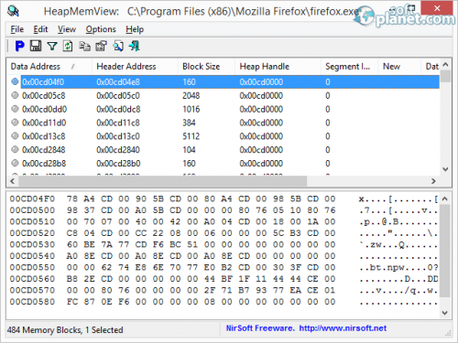
Task: Click the horizontal scrollbar thumb of block list
Action: [163, 181]
